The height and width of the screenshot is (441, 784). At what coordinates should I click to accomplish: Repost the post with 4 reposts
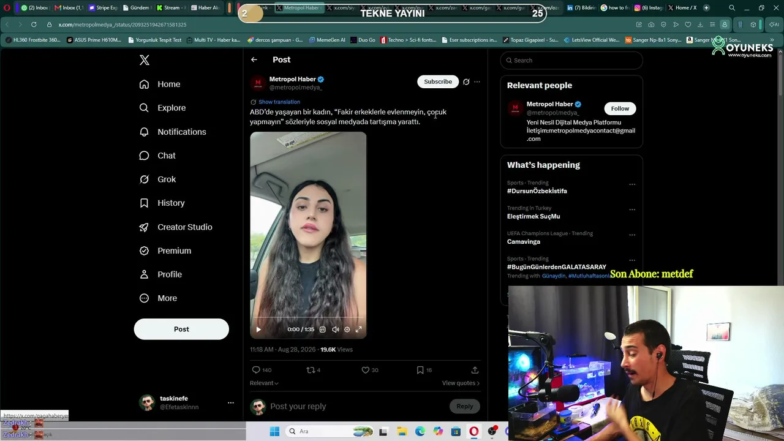(314, 370)
